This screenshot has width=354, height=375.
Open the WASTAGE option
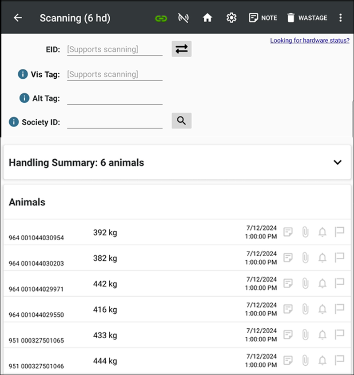click(x=307, y=18)
